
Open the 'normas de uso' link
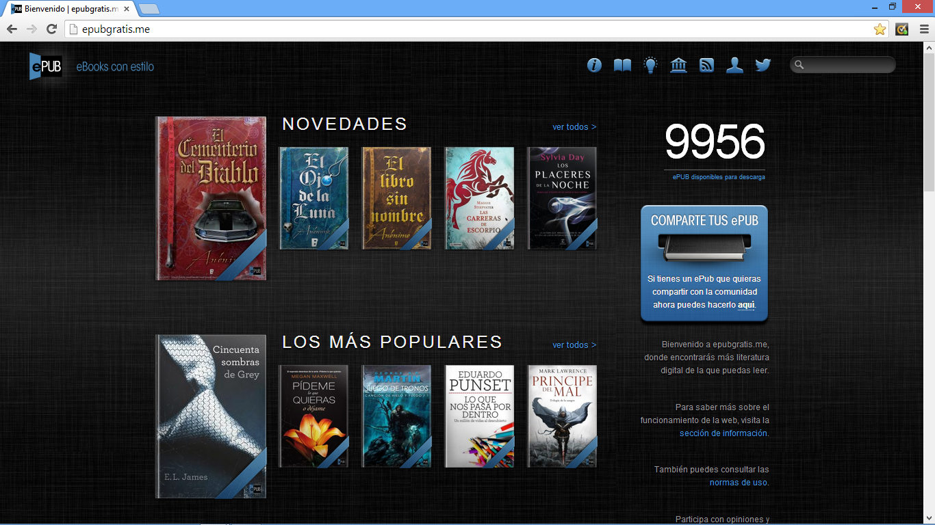coord(739,483)
